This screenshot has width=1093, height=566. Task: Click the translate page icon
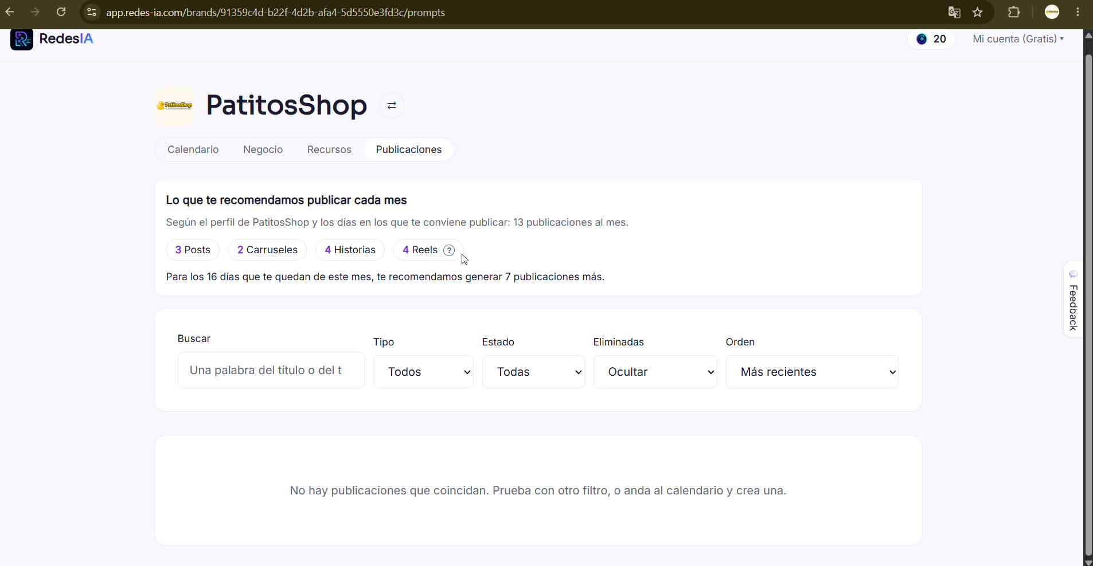(954, 12)
